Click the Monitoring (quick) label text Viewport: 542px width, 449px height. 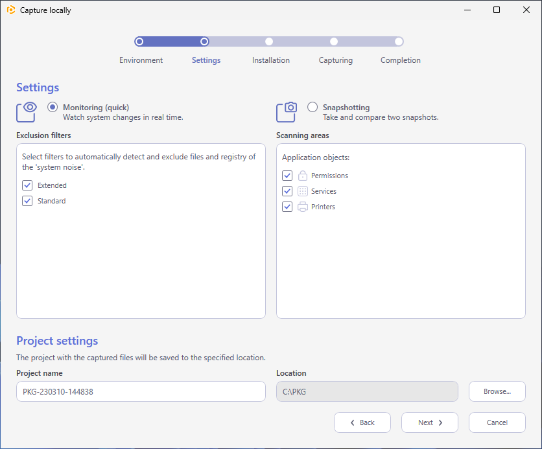[x=96, y=108]
